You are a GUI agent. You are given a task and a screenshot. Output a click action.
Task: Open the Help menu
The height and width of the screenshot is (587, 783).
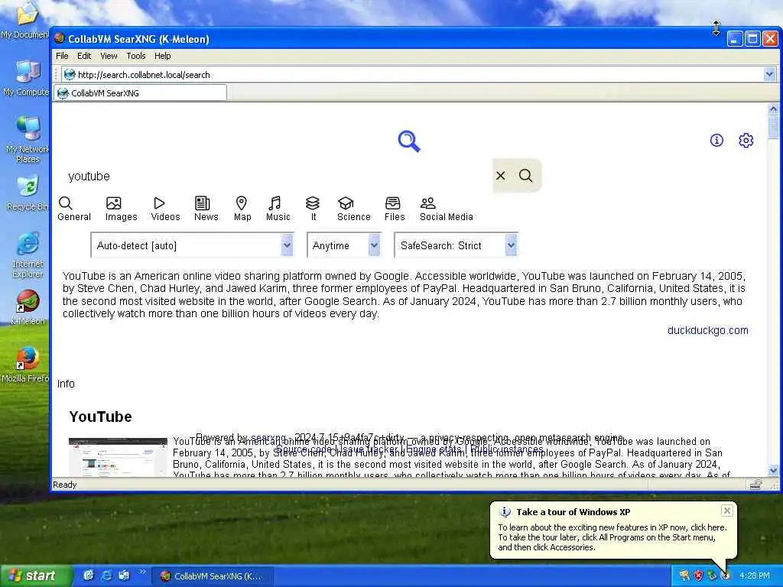click(162, 56)
